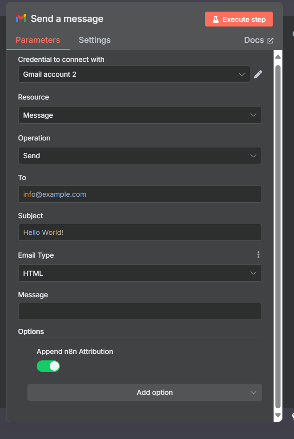
Task: Click the vertical scrollbar thumb
Action: [x=278, y=237]
